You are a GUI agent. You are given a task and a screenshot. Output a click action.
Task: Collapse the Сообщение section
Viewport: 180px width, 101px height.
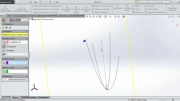26,31
